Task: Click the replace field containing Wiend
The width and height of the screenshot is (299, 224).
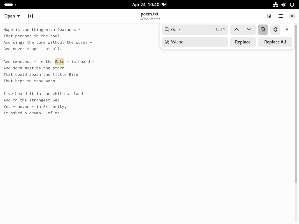Action: coord(195,42)
